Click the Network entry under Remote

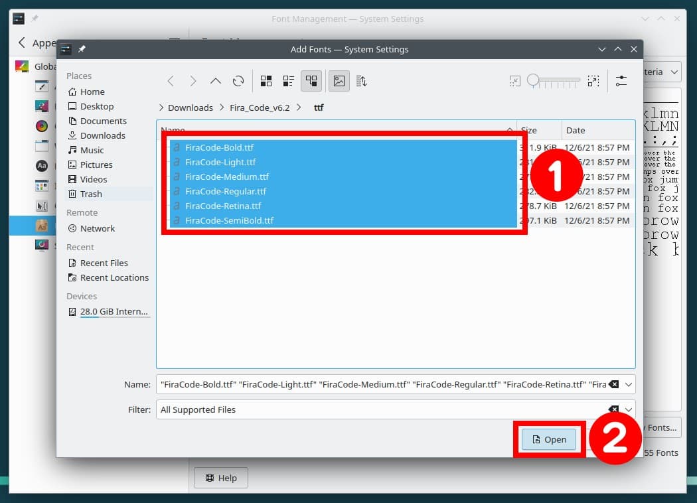pos(96,228)
